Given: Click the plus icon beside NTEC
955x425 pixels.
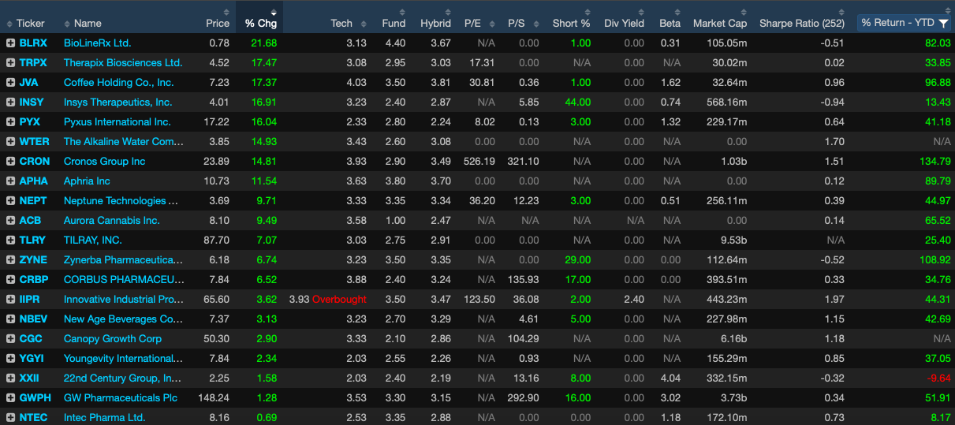Looking at the screenshot, I should coord(10,417).
